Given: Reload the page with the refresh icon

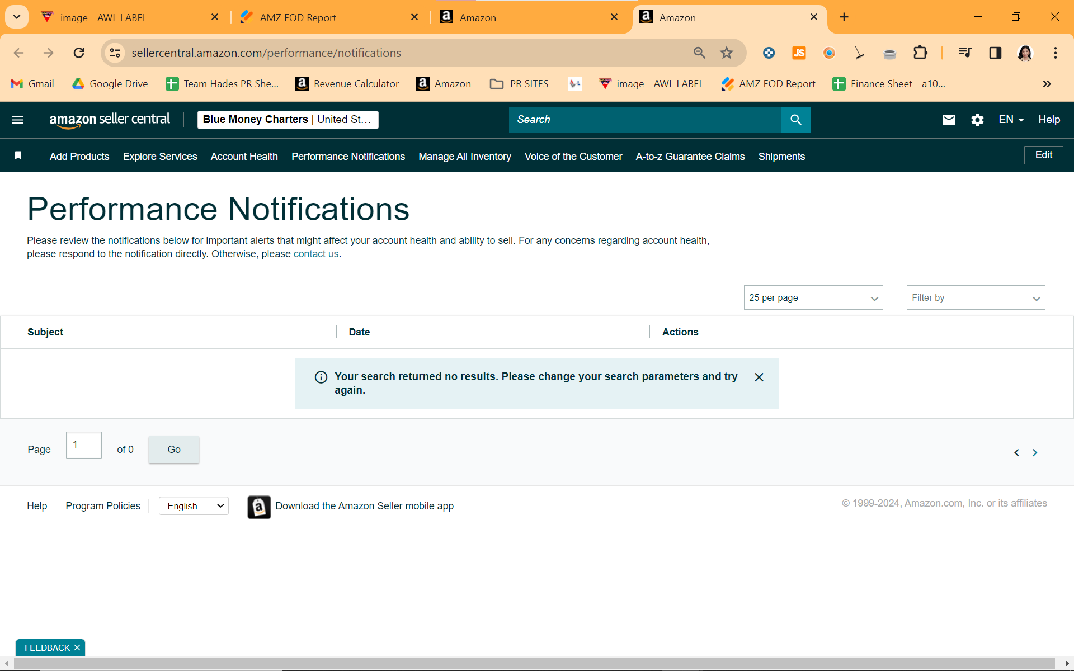Looking at the screenshot, I should (x=79, y=53).
